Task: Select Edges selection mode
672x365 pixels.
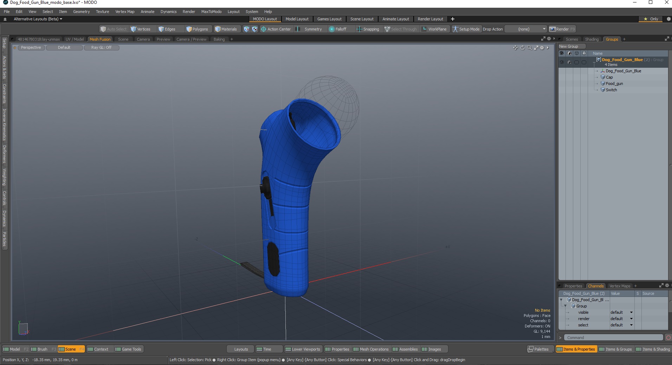Action: coord(167,29)
